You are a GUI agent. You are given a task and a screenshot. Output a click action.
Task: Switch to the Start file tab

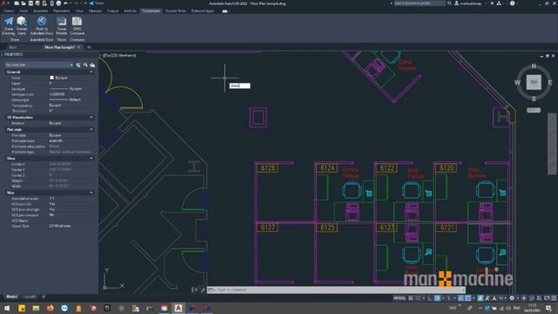(13, 47)
